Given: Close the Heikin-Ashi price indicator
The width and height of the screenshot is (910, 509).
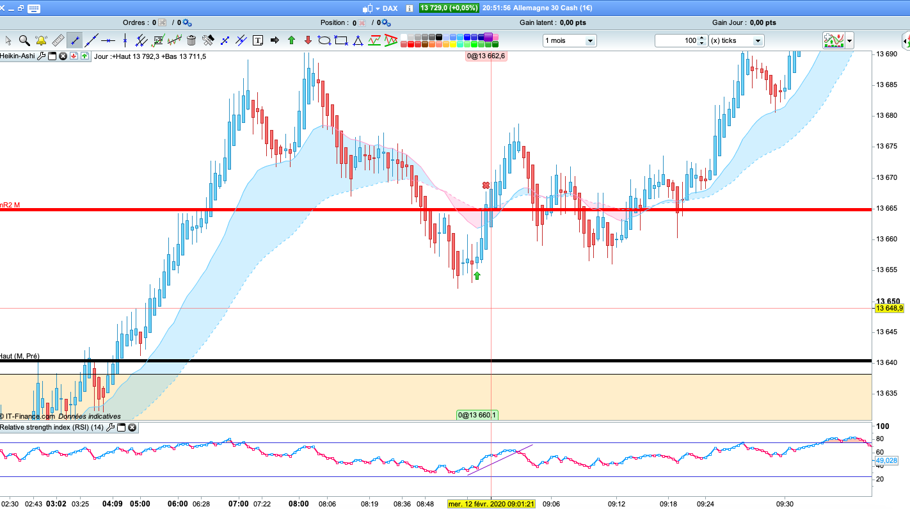Looking at the screenshot, I should coord(63,56).
